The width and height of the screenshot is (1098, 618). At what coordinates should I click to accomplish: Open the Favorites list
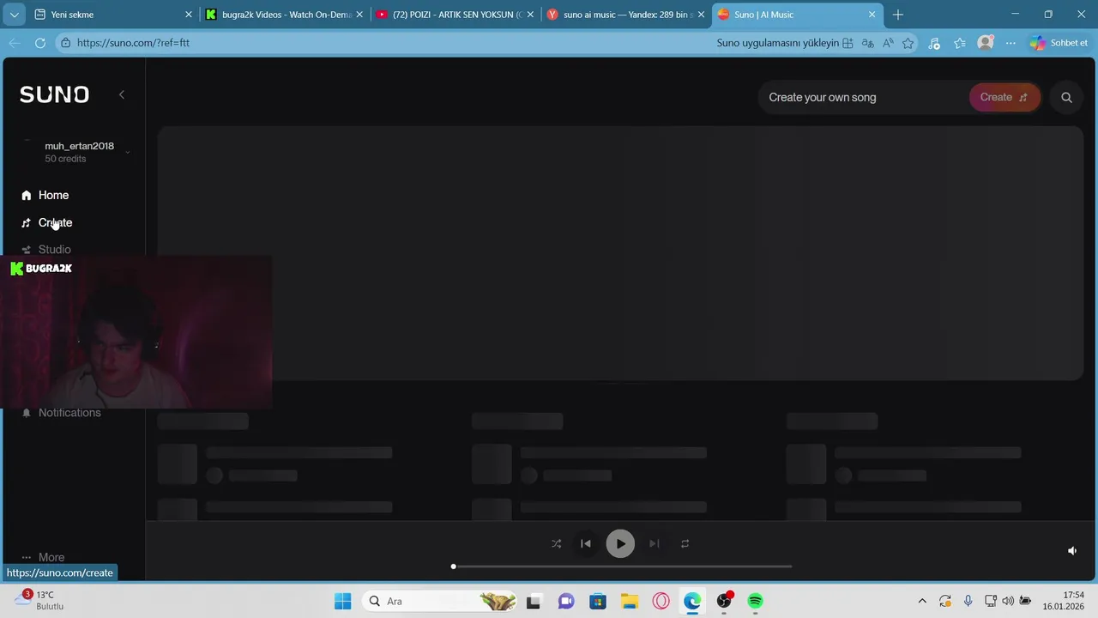pos(960,43)
